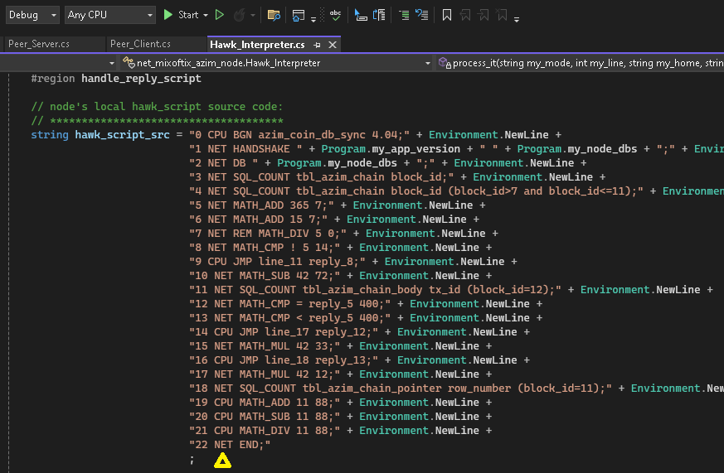Click the '2 NET DB' string
The image size is (724, 473).
click(223, 162)
